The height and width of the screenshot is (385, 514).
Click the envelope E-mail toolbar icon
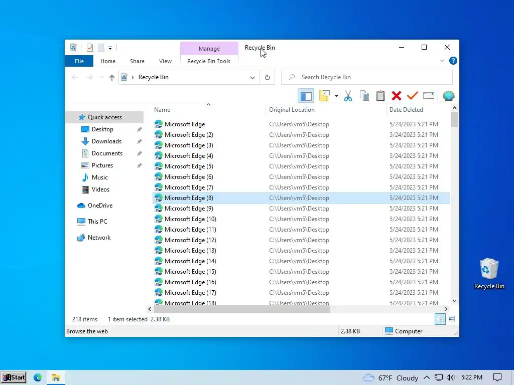pyautogui.click(x=429, y=96)
